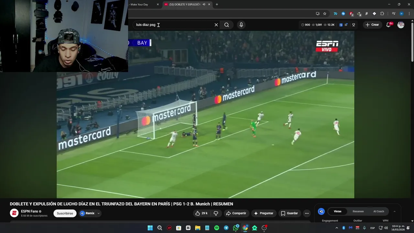The image size is (414, 233).
Task: Collapse the vidIQ panel chevron
Action: coord(395,211)
